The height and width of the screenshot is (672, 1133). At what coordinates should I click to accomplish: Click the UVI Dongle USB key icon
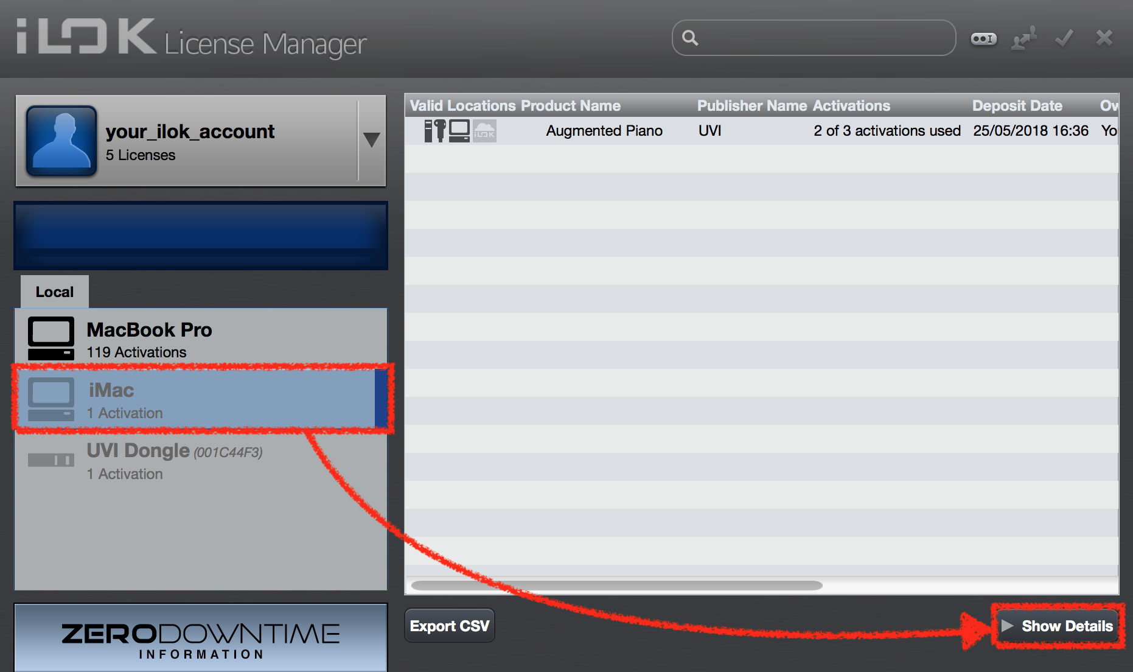coord(51,460)
